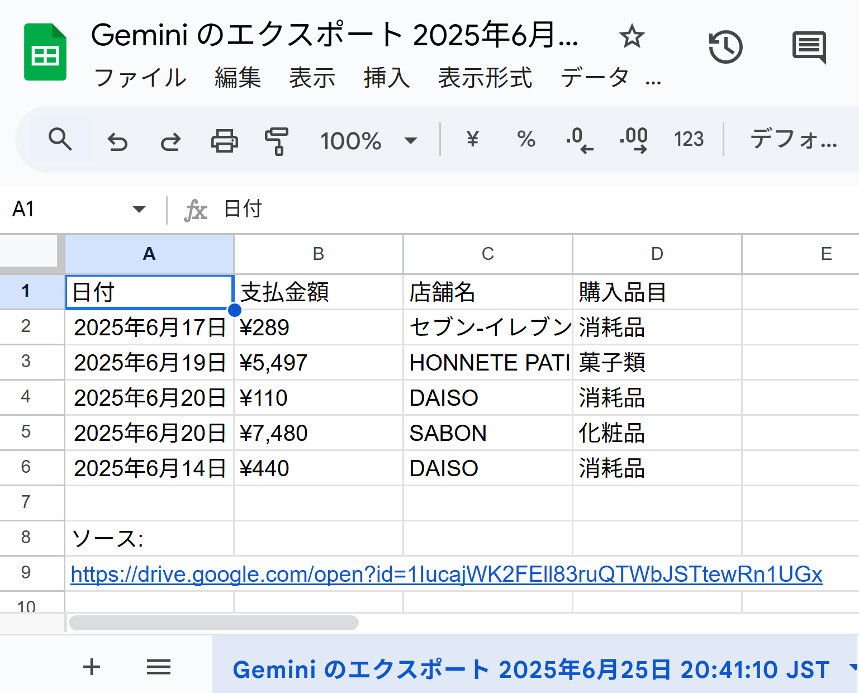Viewport: 859px width, 693px height.
Task: Open version history clock icon
Action: pos(725,47)
